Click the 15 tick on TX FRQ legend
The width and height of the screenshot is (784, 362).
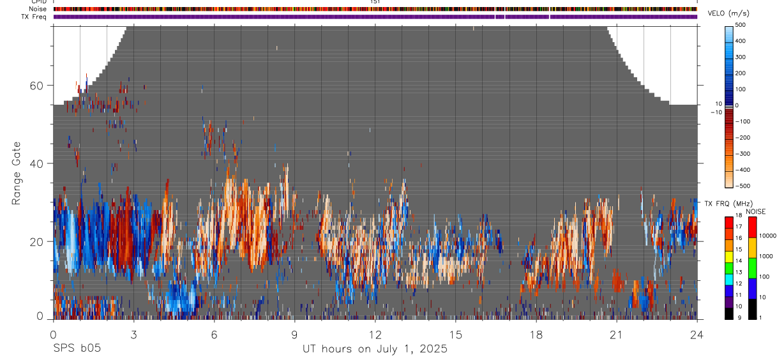click(738, 250)
